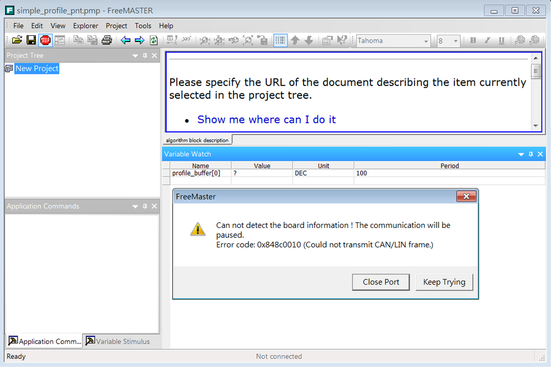Open the Edit menu
Image resolution: width=551 pixels, height=367 pixels.
(37, 25)
